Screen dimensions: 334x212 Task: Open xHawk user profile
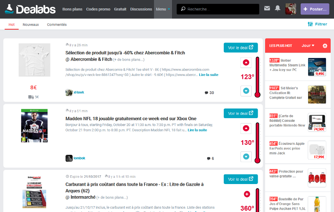point(78,92)
